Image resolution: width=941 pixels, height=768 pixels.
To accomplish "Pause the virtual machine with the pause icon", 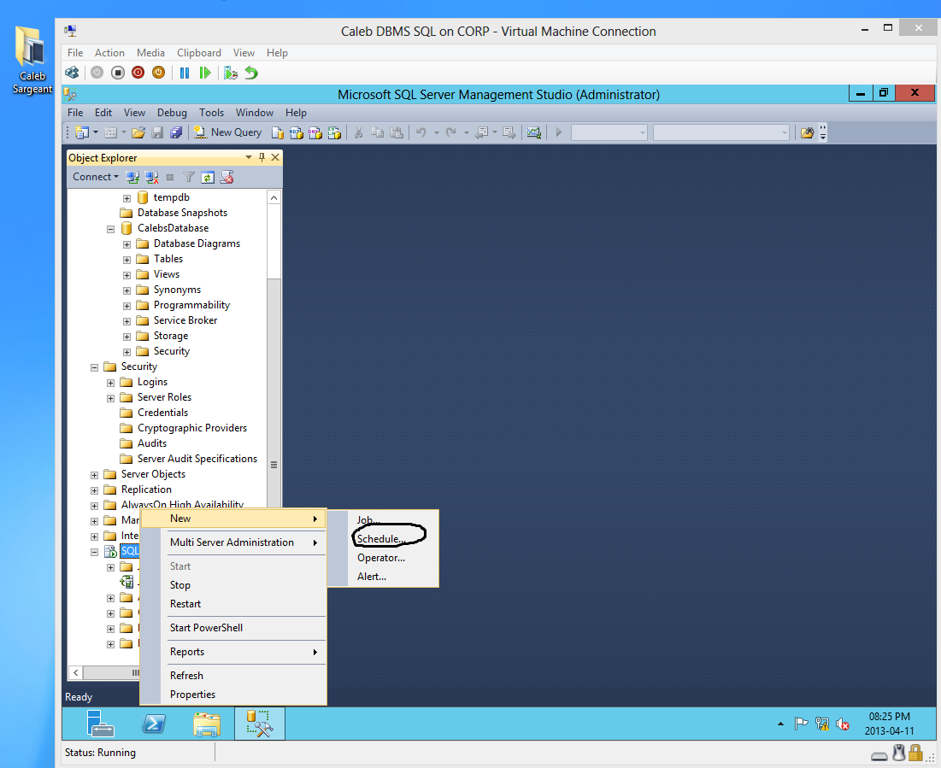I will (185, 73).
